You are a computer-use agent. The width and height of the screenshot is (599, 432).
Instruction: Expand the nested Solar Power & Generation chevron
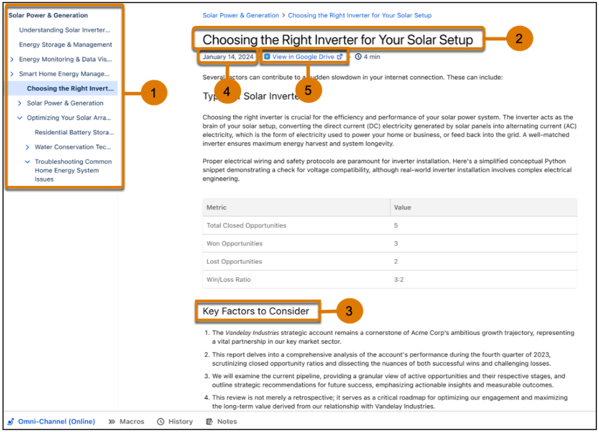coord(20,103)
